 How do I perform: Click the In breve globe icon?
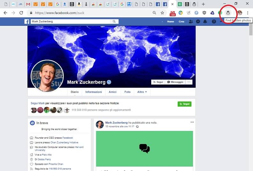click(x=32, y=123)
